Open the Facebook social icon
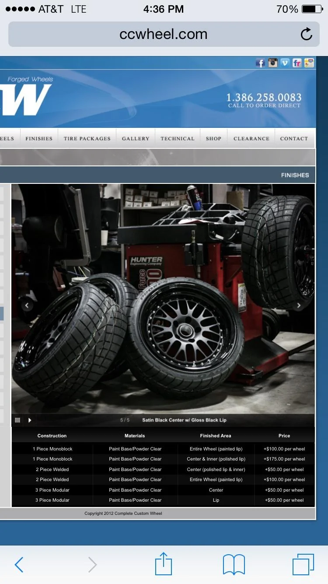The width and height of the screenshot is (328, 584). [261, 63]
